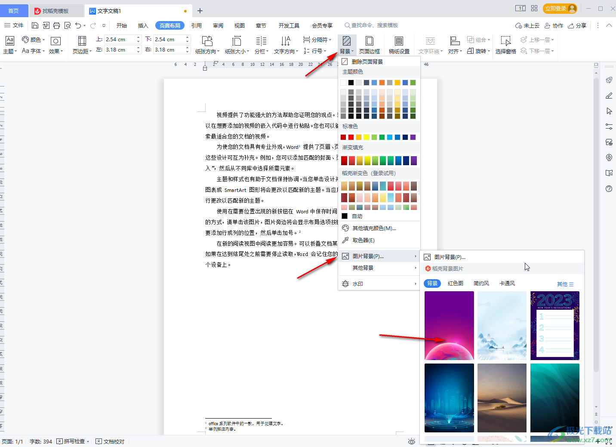Viewport: 616px width, 447px height.
Task: Open Other Fill Colors (其他填充颜色)
Action: [x=379, y=228]
